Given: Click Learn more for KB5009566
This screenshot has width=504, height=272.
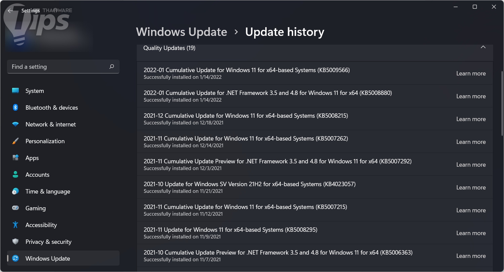Looking at the screenshot, I should click(471, 73).
